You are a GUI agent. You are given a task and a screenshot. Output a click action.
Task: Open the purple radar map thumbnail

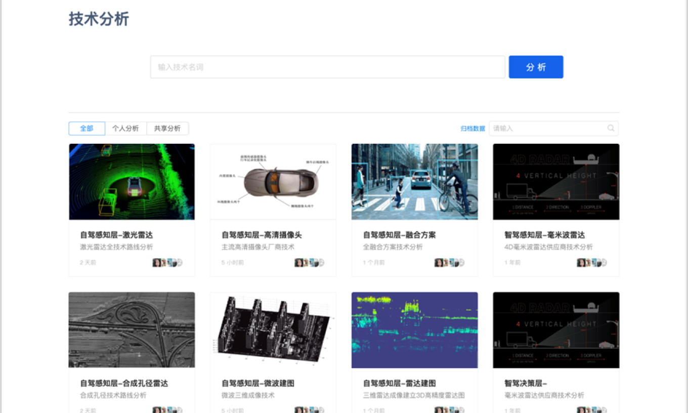(414, 329)
